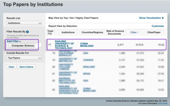Screen dimensions: 170x106
Task: Click the Cites/Paper column header
Action: pyautogui.click(x=154, y=32)
